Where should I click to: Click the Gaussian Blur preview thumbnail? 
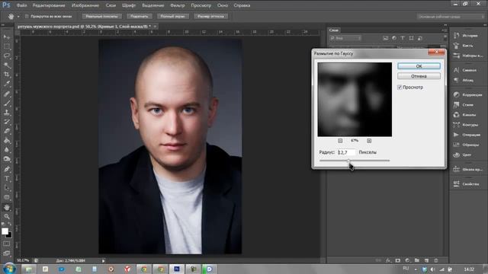355,100
